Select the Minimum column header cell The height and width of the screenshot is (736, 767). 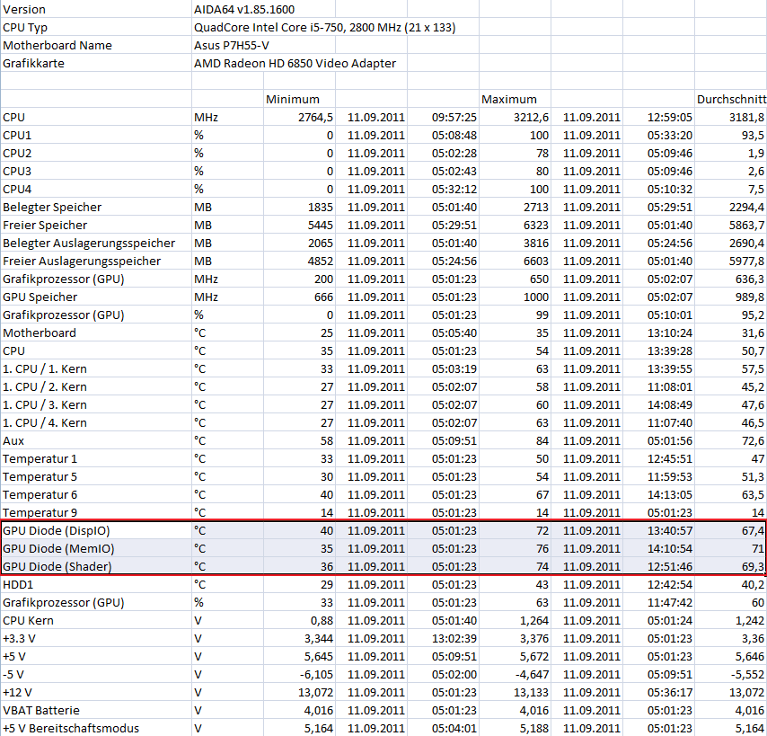click(293, 100)
